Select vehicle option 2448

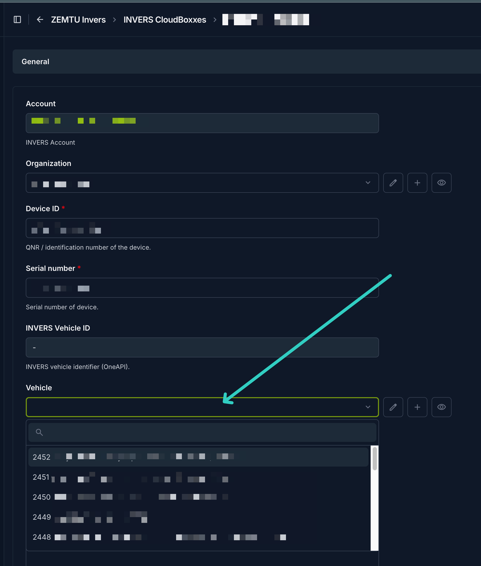[x=198, y=537]
